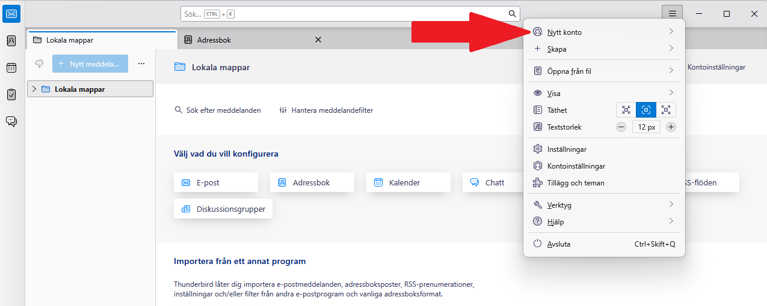This screenshot has width=767, height=306.
Task: Click the Lokala mappar folder icon in the heading
Action: pyautogui.click(x=179, y=67)
